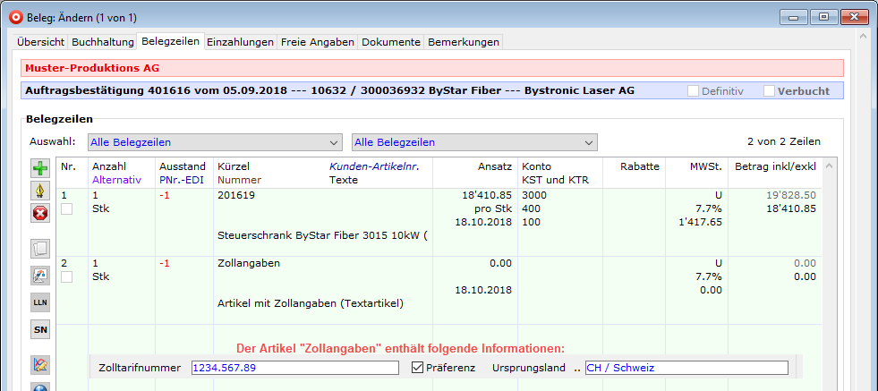Click the red X delete line icon

click(40, 213)
